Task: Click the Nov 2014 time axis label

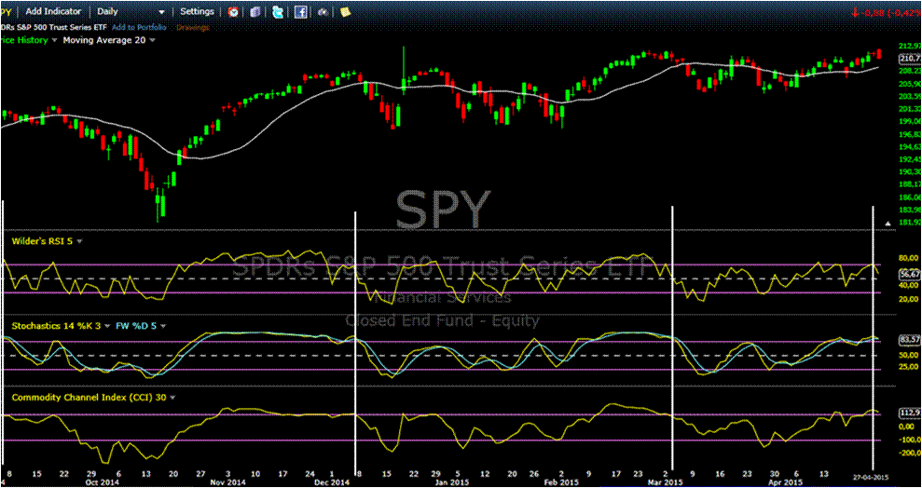Action: click(x=228, y=481)
